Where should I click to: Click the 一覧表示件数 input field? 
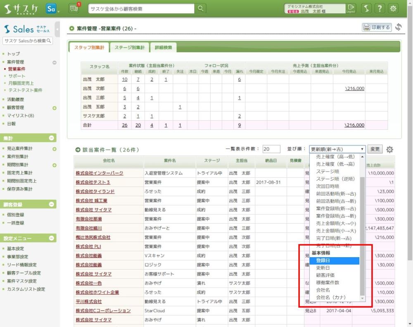[x=271, y=149]
